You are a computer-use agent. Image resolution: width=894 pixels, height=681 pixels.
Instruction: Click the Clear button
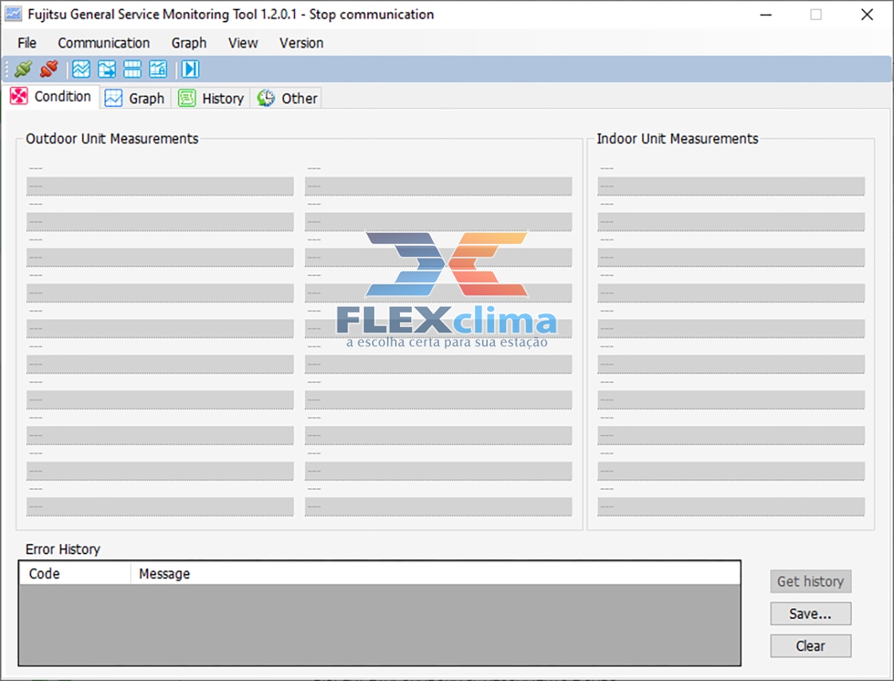[810, 646]
